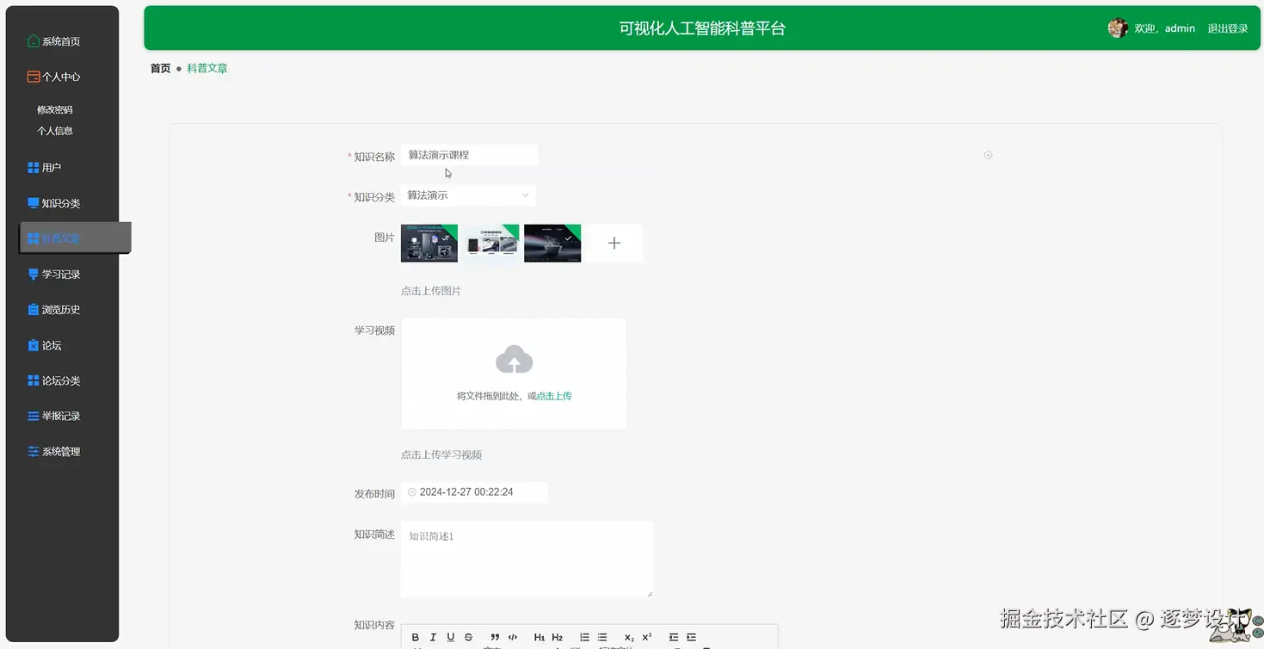Click the 点击上传图片 hint text
Screen dimensions: 1264x649
pyautogui.click(x=431, y=291)
